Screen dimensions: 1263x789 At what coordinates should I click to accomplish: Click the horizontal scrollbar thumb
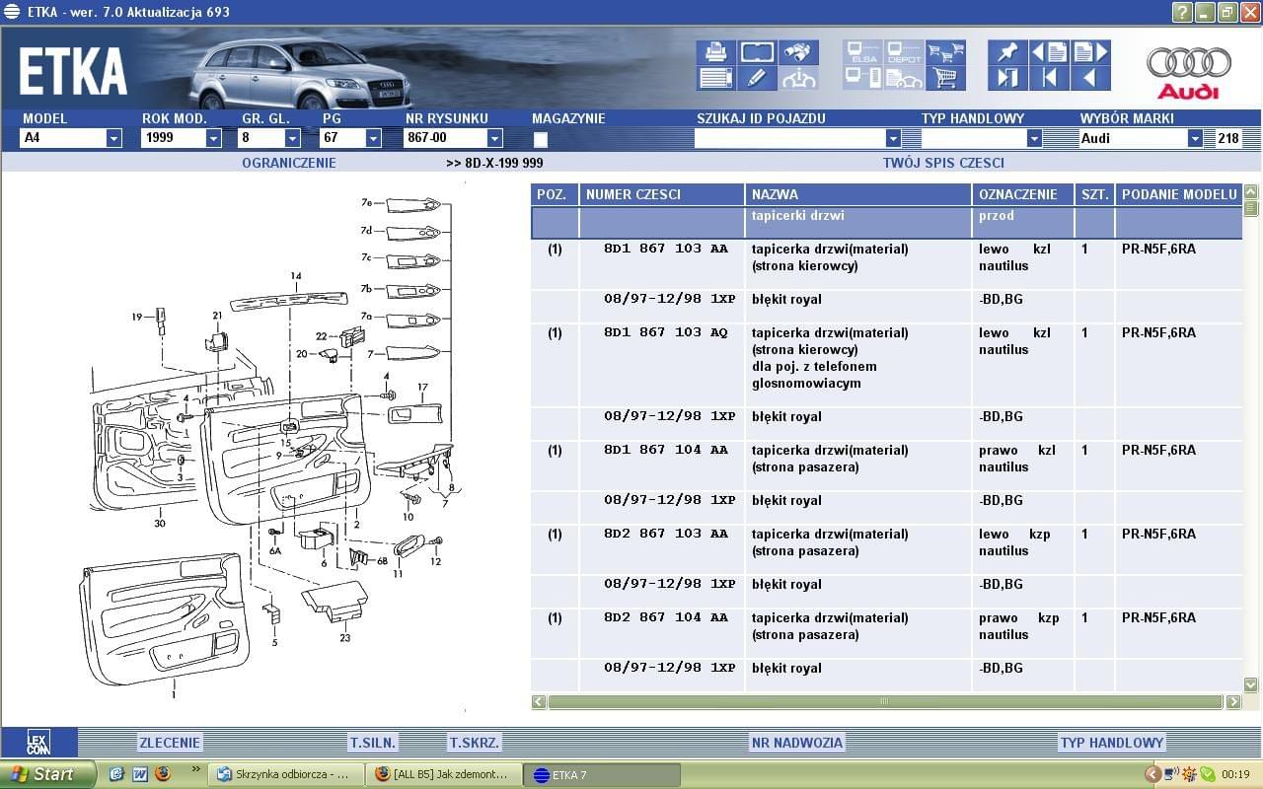point(885,702)
